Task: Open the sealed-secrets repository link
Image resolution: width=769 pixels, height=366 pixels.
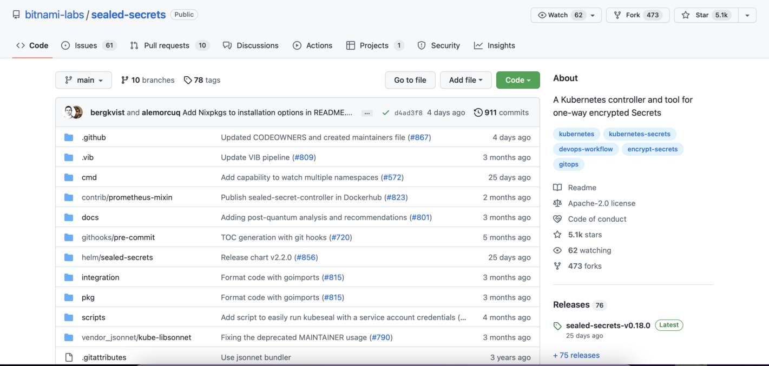Action: [x=128, y=15]
